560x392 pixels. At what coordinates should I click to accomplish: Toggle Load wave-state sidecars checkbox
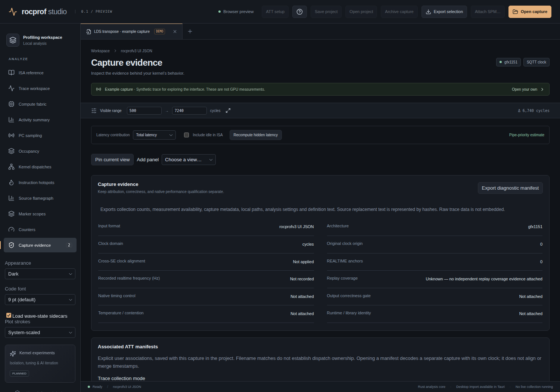pyautogui.click(x=9, y=315)
